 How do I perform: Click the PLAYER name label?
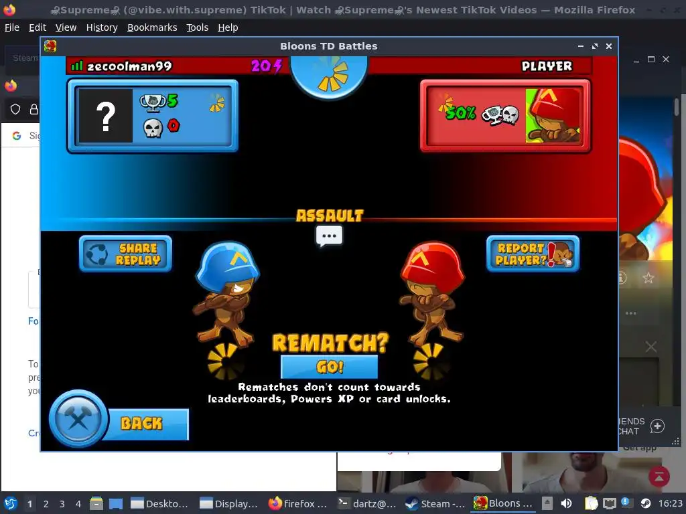pyautogui.click(x=547, y=66)
